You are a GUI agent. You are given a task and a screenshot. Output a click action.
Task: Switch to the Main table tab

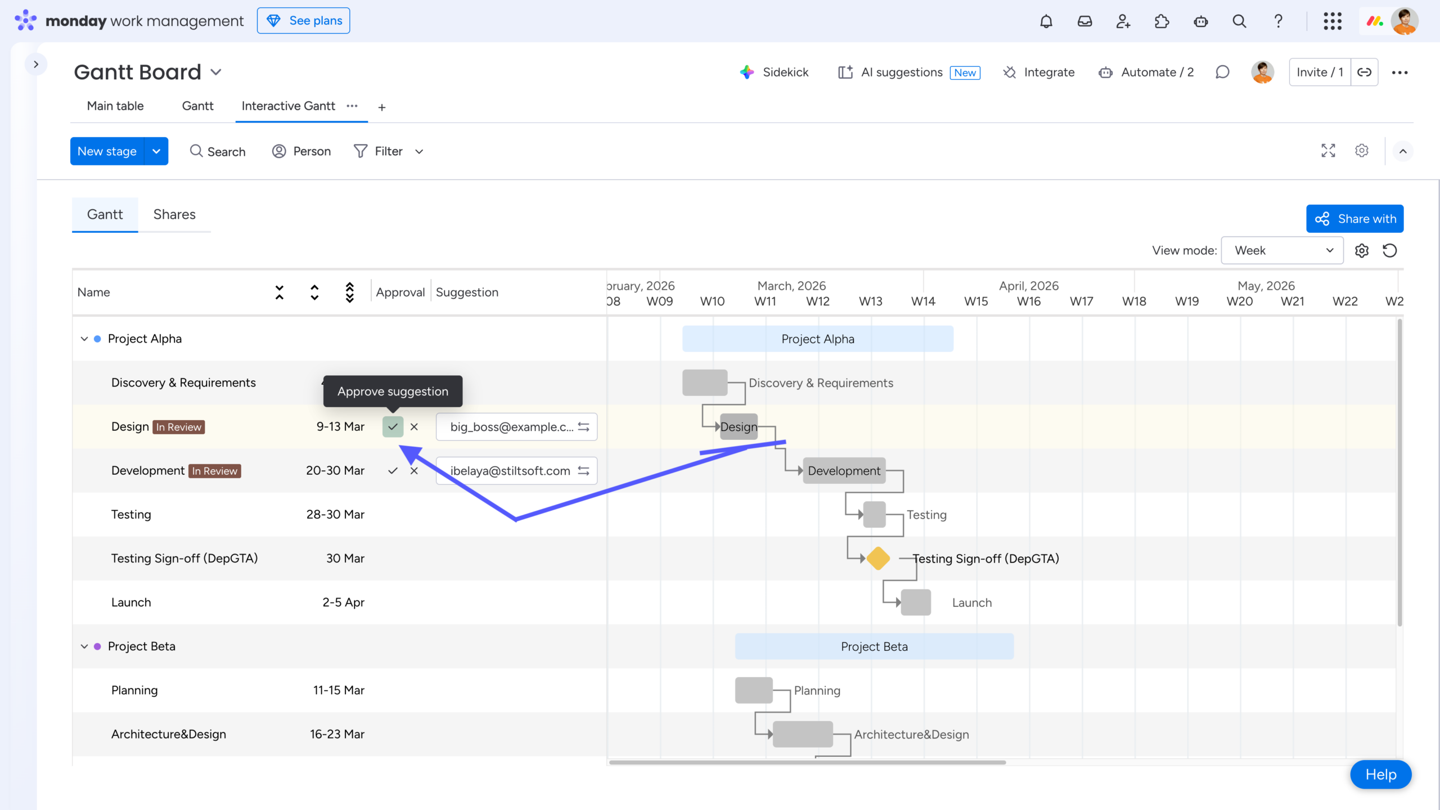[115, 106]
